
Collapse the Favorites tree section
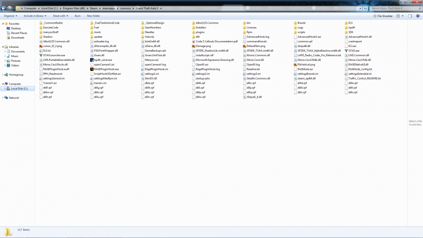point(3,24)
